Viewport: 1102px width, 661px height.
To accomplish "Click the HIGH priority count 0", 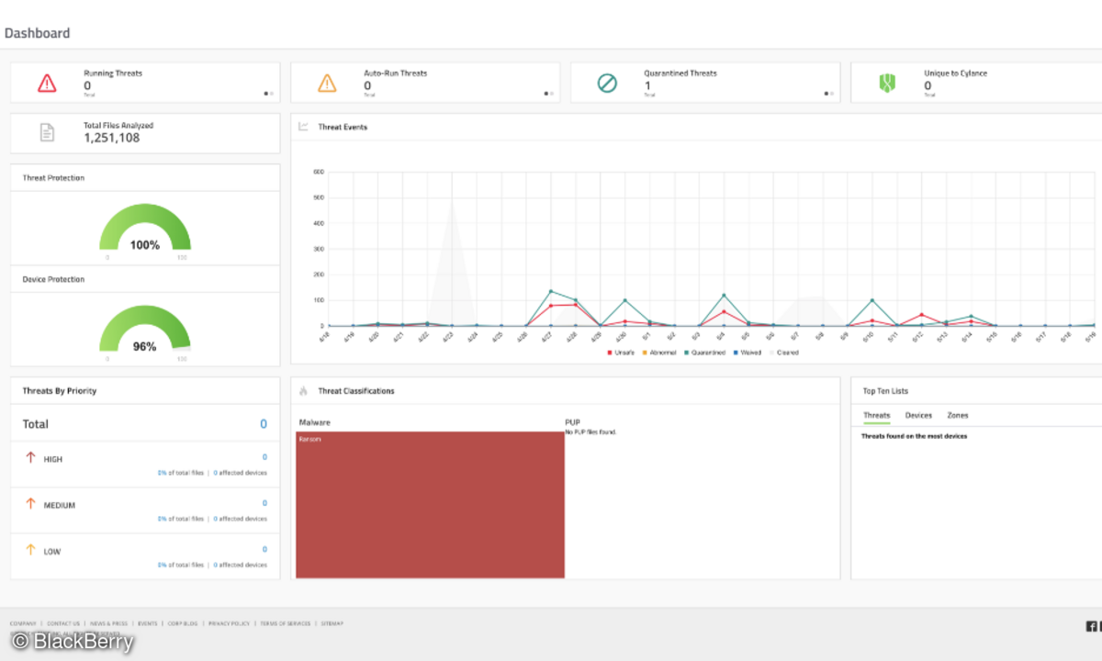I will pos(264,457).
